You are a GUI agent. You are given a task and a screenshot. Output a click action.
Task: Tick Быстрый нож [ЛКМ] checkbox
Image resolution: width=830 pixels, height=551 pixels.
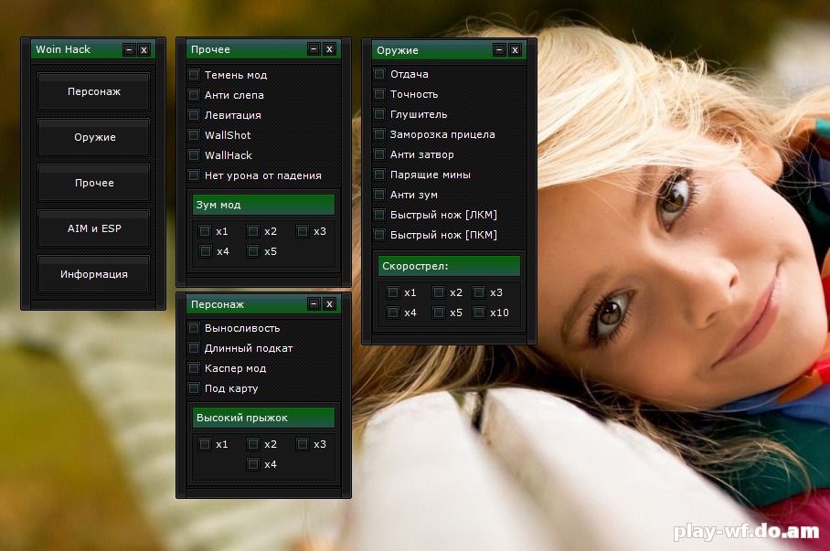pyautogui.click(x=379, y=215)
